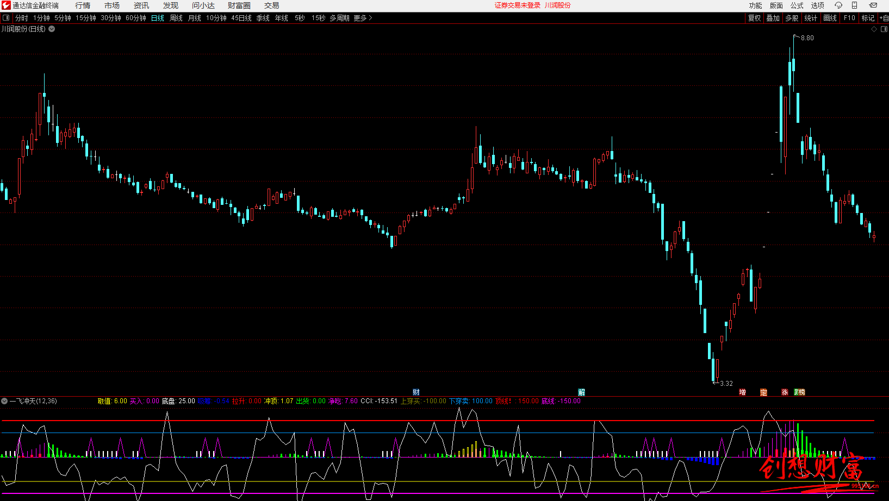This screenshot has width=889, height=501.
Task: Click the 解 event marker on chart
Action: 581,392
